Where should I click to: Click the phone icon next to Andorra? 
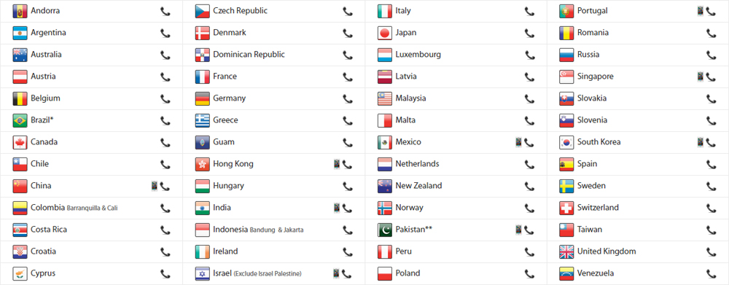(x=165, y=11)
